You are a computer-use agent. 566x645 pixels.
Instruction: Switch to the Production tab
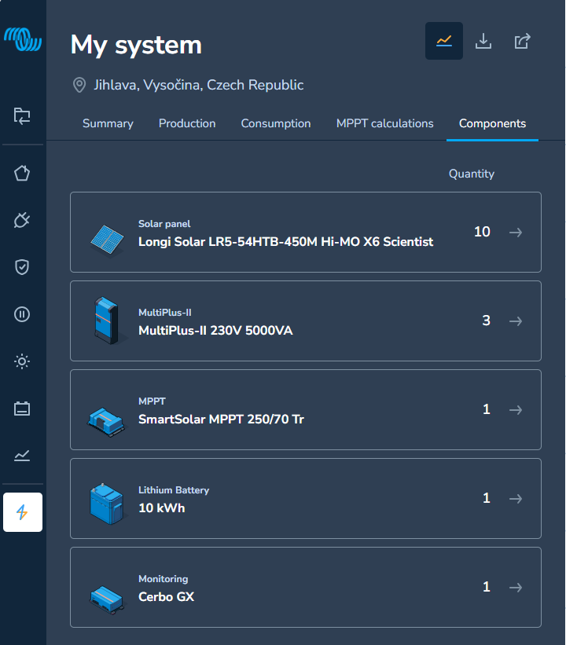(187, 123)
